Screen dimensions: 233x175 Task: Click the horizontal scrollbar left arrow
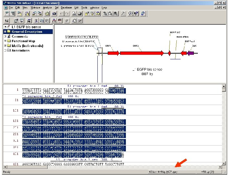5,167
